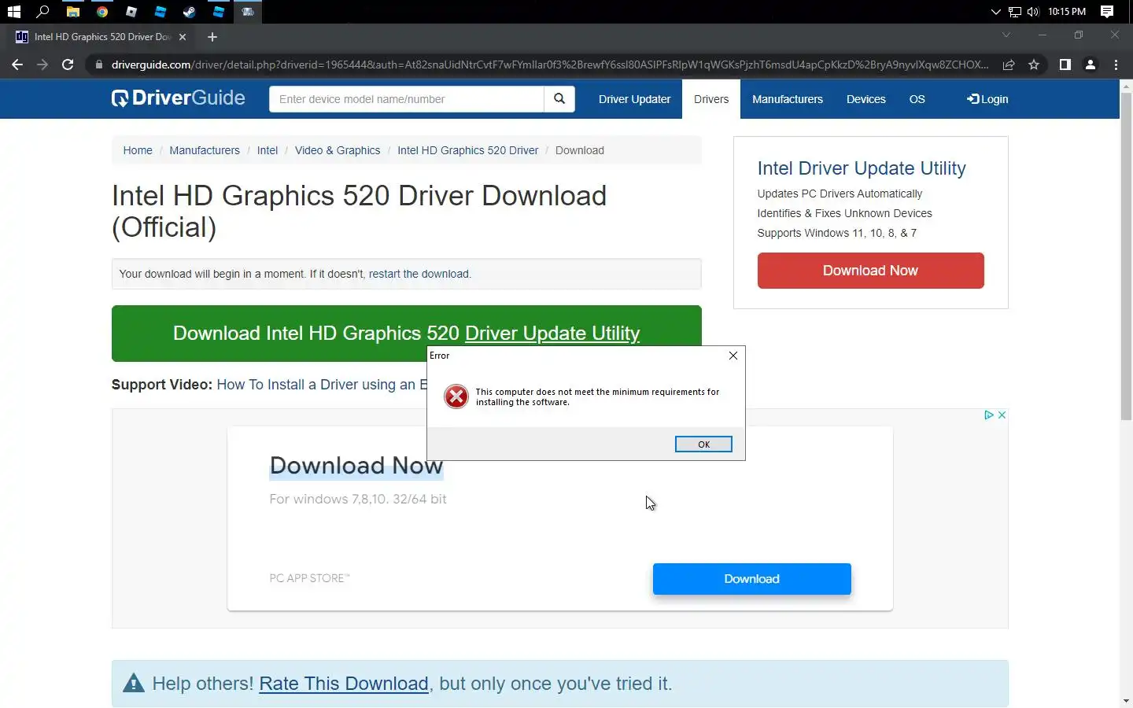Click the address bar URL
The image size is (1133, 708).
(549, 65)
